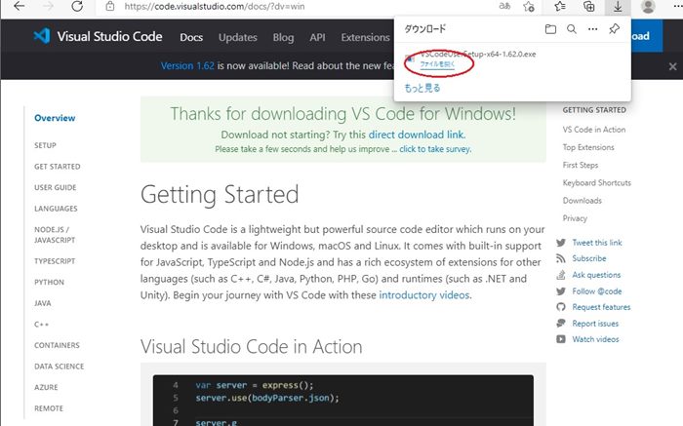Expand C++ section in sidebar
The image size is (683, 426).
[x=41, y=325]
